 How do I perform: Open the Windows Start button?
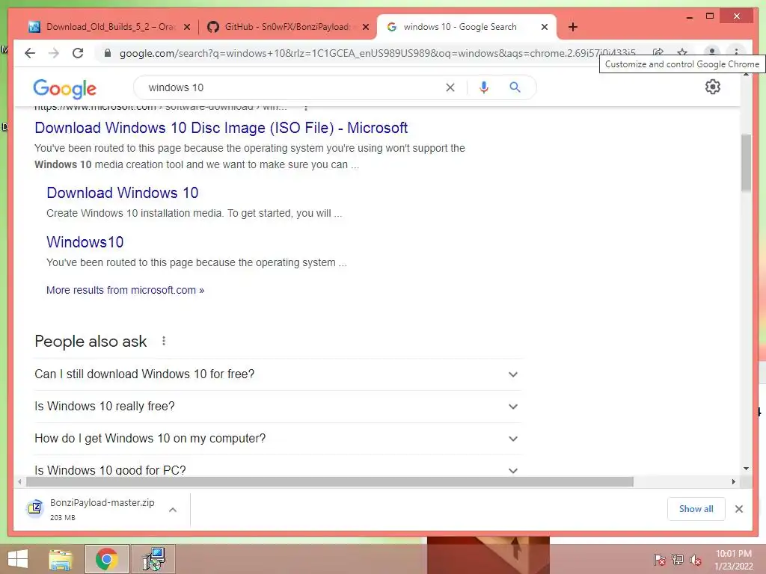point(18,559)
